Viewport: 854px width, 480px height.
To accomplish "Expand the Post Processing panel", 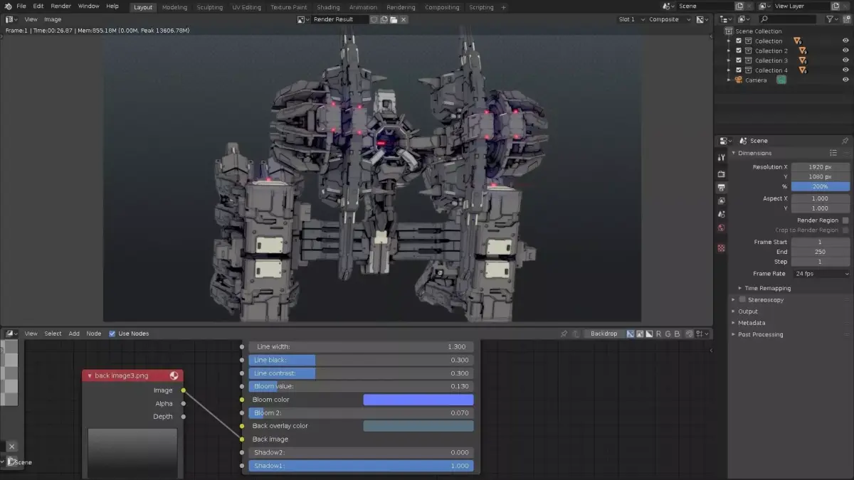I will coord(760,334).
